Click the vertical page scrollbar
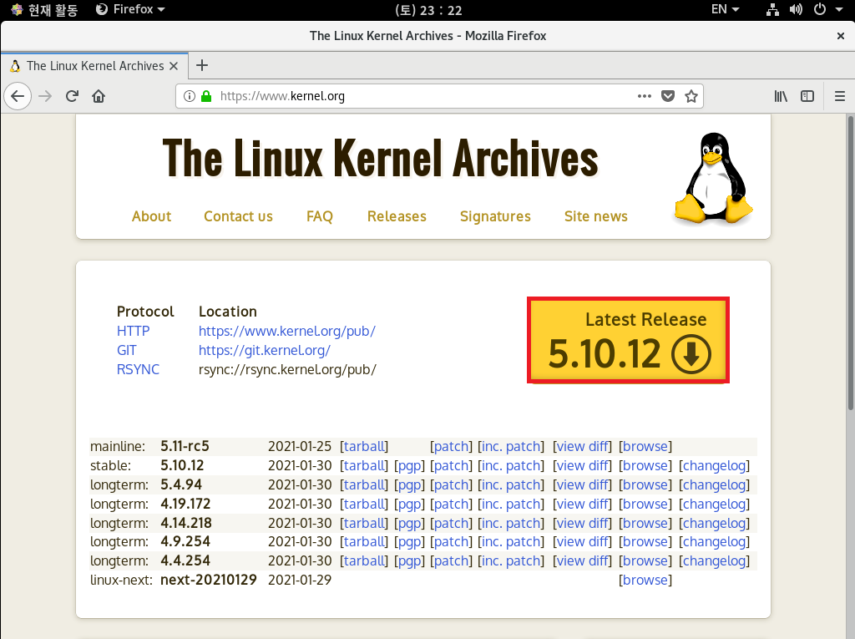Screen dimensions: 855x639 [850, 262]
